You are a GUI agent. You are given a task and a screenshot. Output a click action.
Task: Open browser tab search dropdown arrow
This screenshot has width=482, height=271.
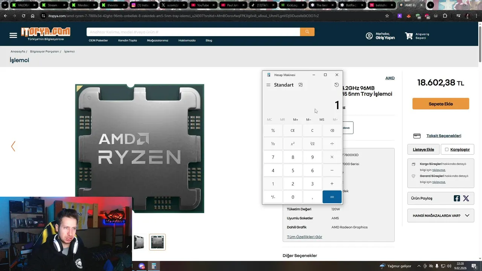[5, 5]
